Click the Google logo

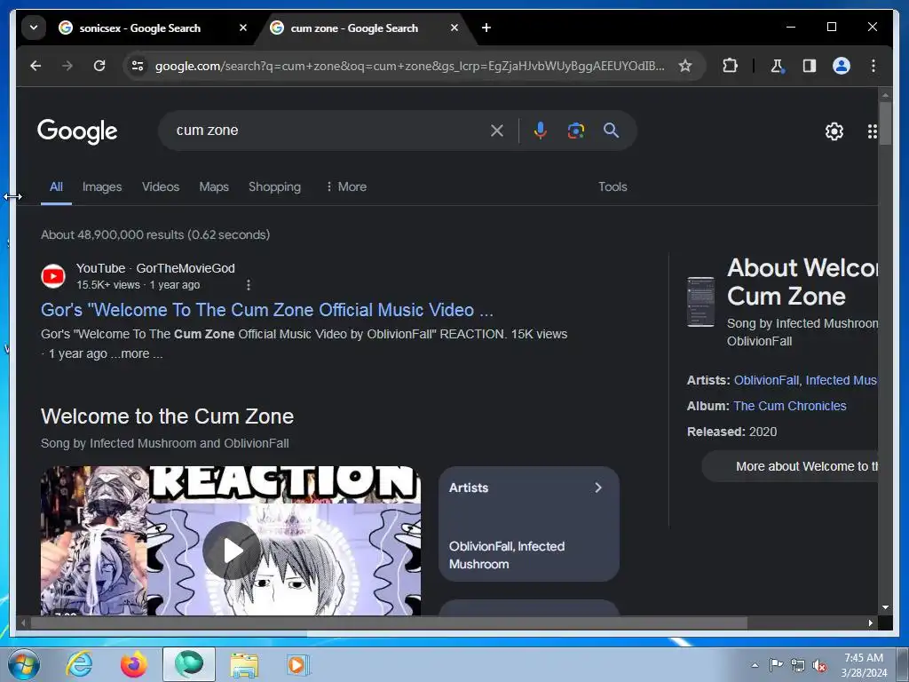pyautogui.click(x=77, y=131)
